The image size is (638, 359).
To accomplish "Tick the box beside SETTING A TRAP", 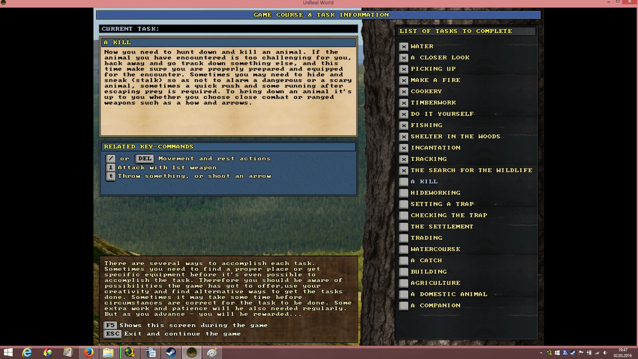I will [x=404, y=204].
